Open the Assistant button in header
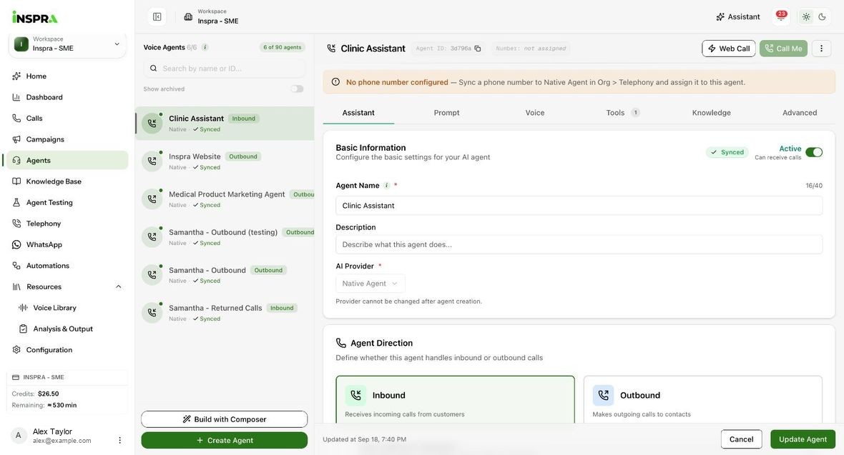 (x=738, y=16)
